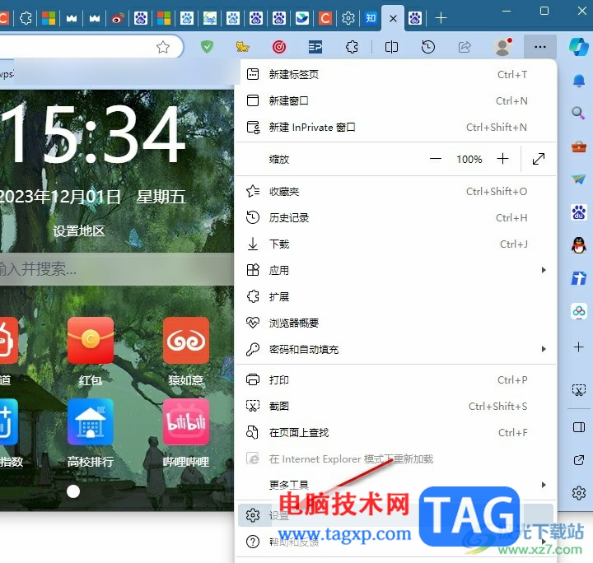Open the Edge three-dots settings menu button

[539, 47]
